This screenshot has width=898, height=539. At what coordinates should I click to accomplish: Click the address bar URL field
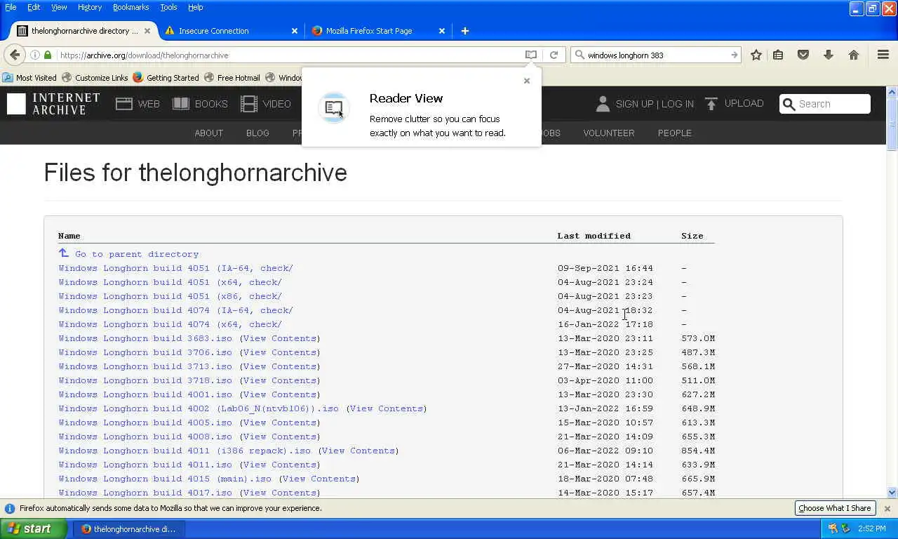[x=290, y=55]
